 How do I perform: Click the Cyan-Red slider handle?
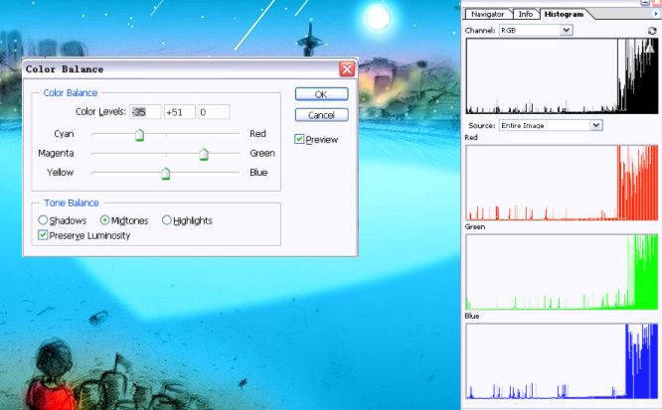click(x=139, y=135)
